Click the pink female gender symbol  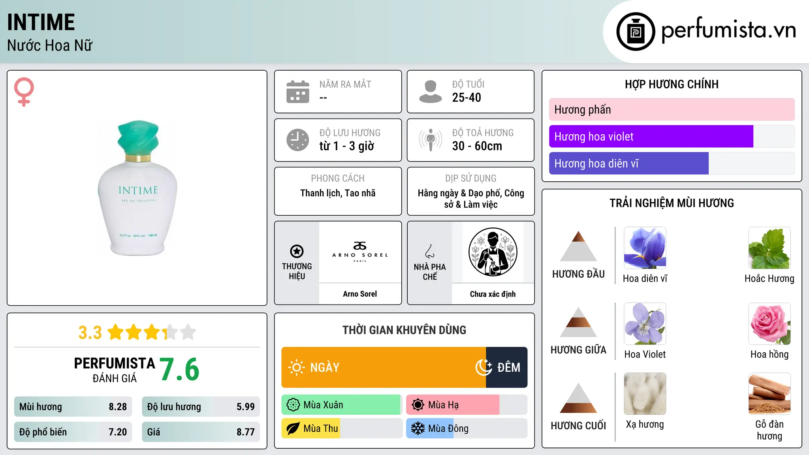24,92
